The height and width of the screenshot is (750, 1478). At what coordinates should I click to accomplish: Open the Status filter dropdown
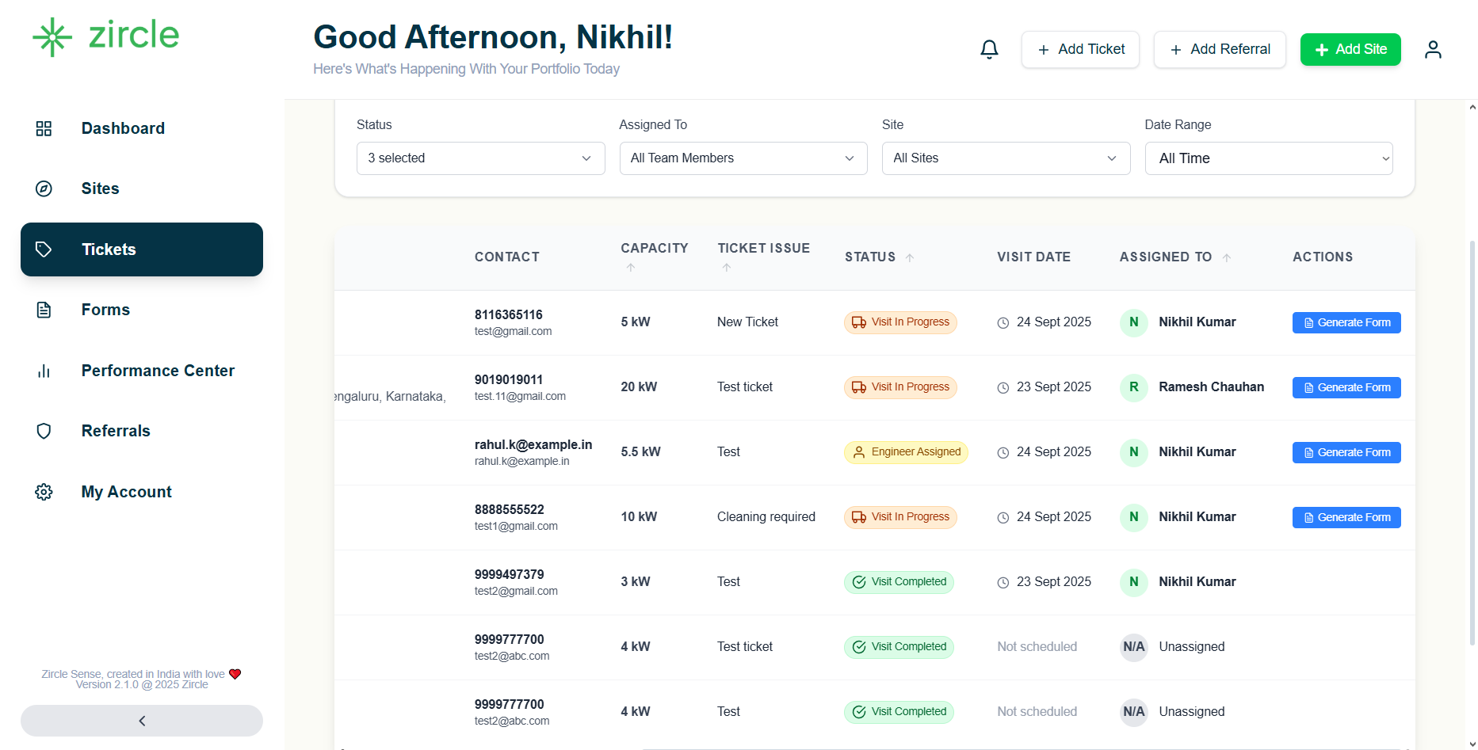tap(480, 158)
